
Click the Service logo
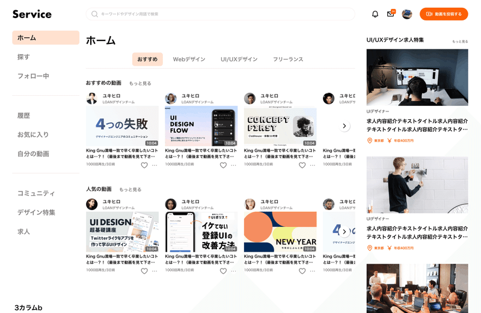click(x=32, y=14)
